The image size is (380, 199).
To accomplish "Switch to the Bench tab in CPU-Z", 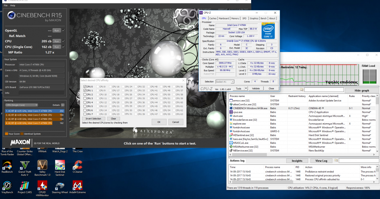I will pyautogui.click(x=263, y=18).
